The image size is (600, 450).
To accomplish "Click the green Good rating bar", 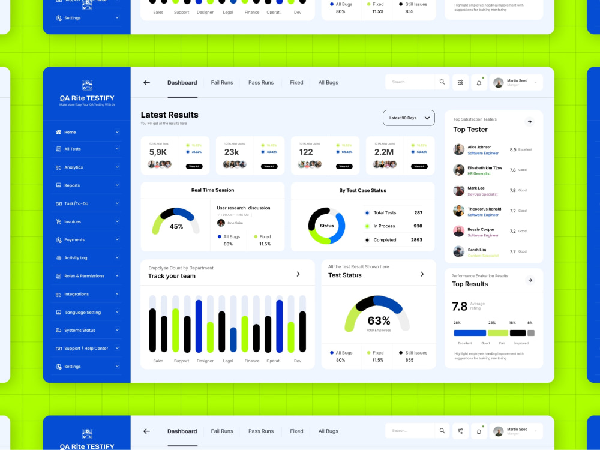I will coord(498,333).
